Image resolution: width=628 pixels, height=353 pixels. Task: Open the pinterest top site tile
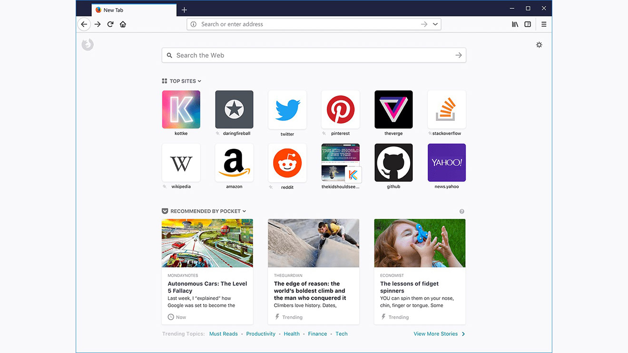point(341,109)
